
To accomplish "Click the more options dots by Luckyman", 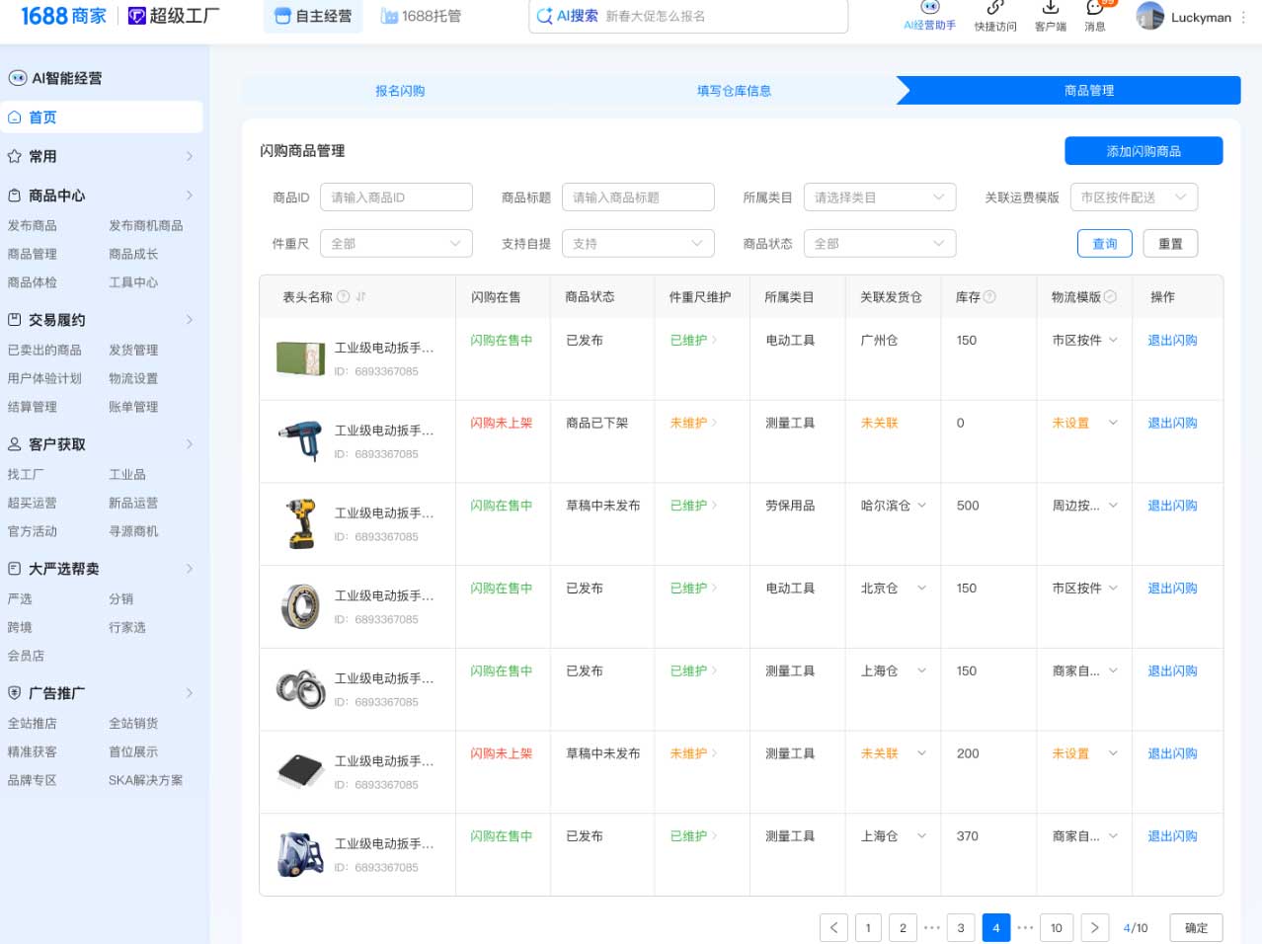I will tap(1242, 17).
